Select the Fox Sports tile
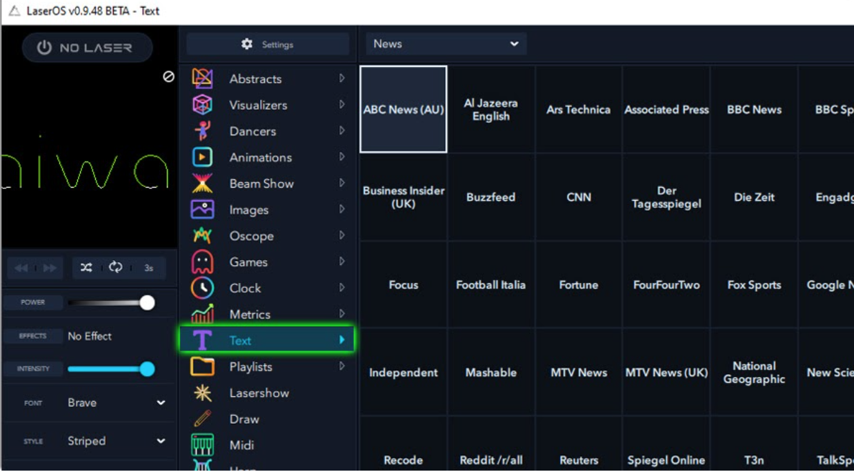Image resolution: width=854 pixels, height=472 pixels. point(754,285)
